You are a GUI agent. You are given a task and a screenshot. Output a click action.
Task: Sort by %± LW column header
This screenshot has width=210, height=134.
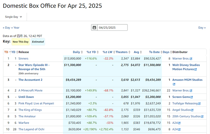click(109, 52)
